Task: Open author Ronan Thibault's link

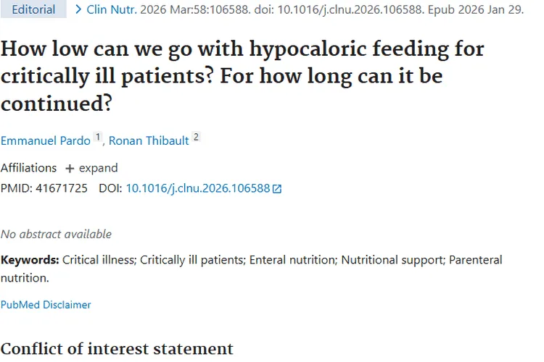Action: 149,140
